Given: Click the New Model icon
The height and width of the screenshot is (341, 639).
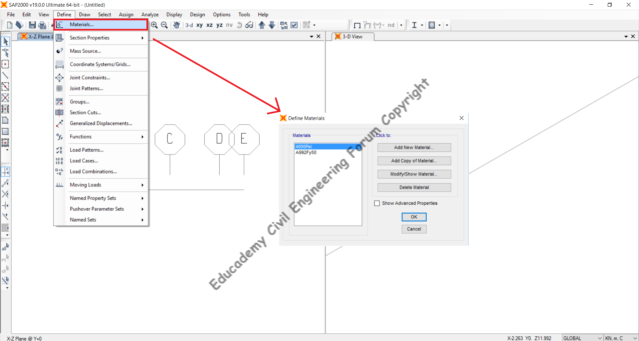Looking at the screenshot, I should [10, 25].
